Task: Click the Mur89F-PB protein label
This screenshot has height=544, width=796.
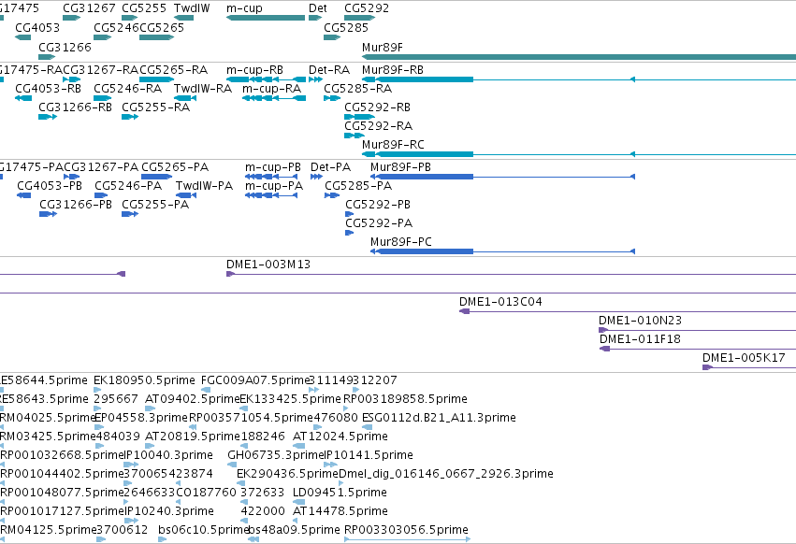Action: coord(400,167)
